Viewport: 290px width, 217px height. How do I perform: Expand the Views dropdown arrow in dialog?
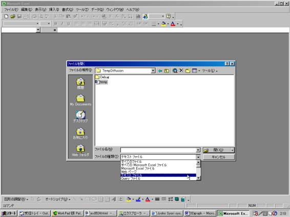tap(199, 71)
